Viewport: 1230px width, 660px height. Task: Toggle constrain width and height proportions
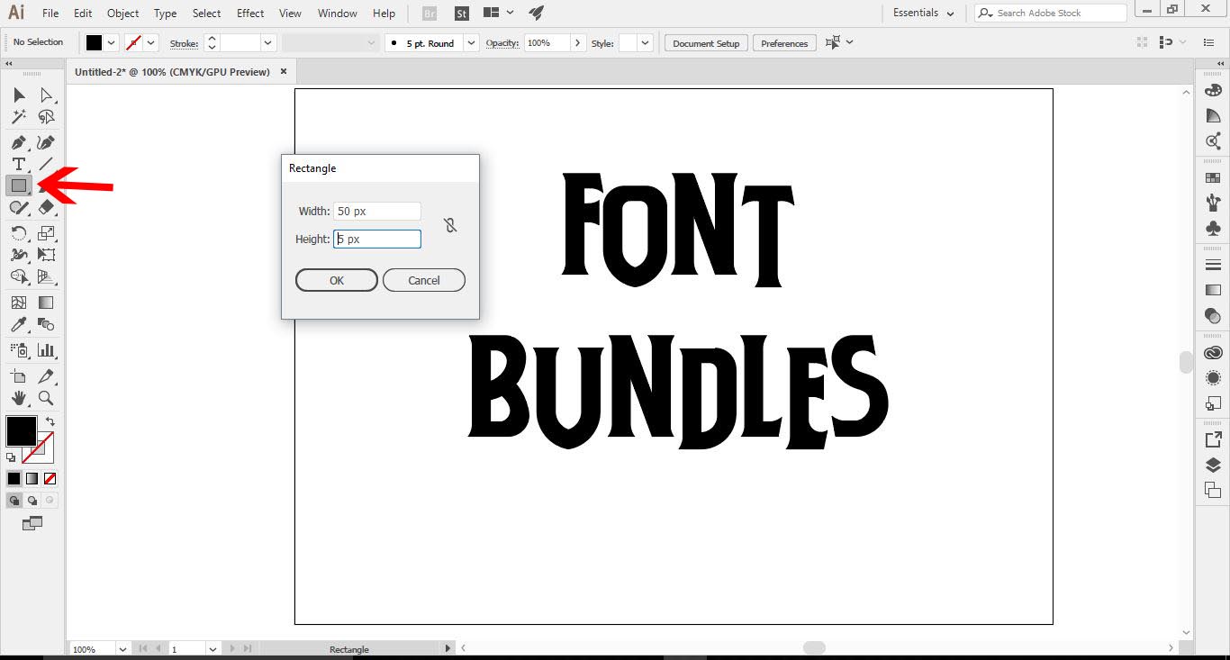pyautogui.click(x=450, y=225)
